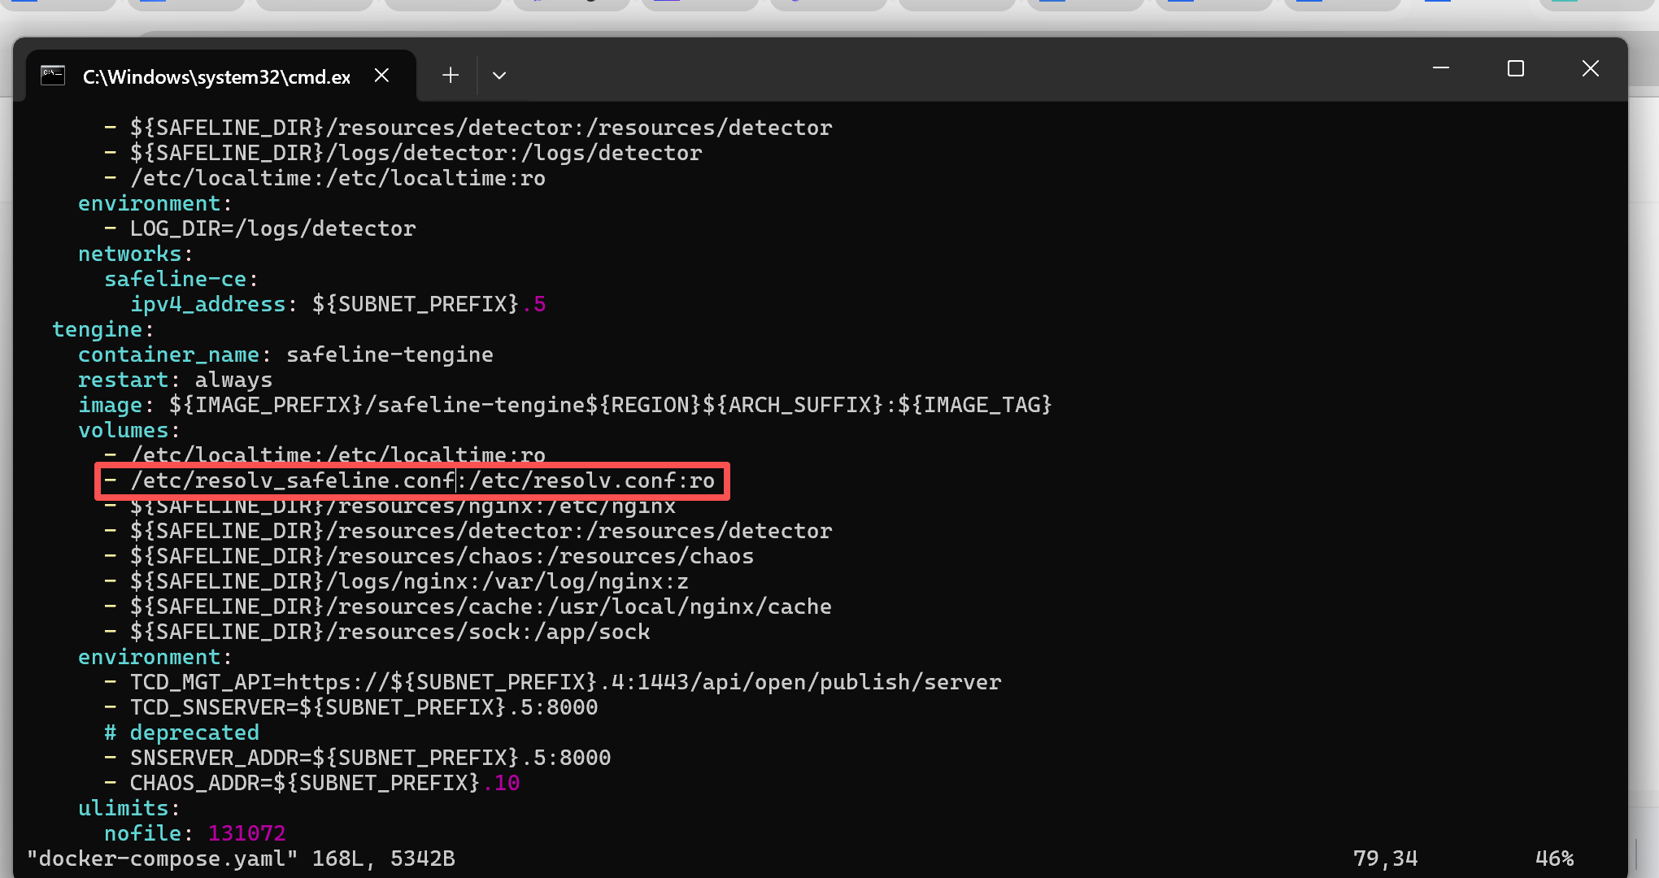
Task: Open a new terminal tab
Action: (x=451, y=76)
